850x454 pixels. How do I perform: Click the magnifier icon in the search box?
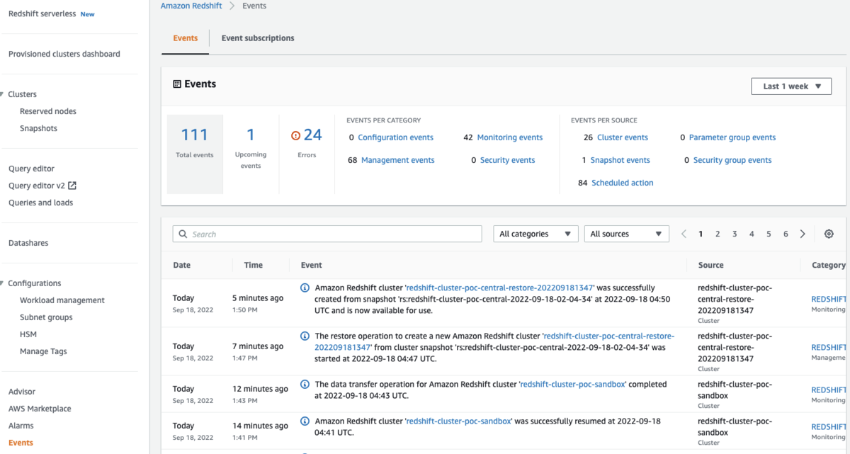[x=183, y=234]
